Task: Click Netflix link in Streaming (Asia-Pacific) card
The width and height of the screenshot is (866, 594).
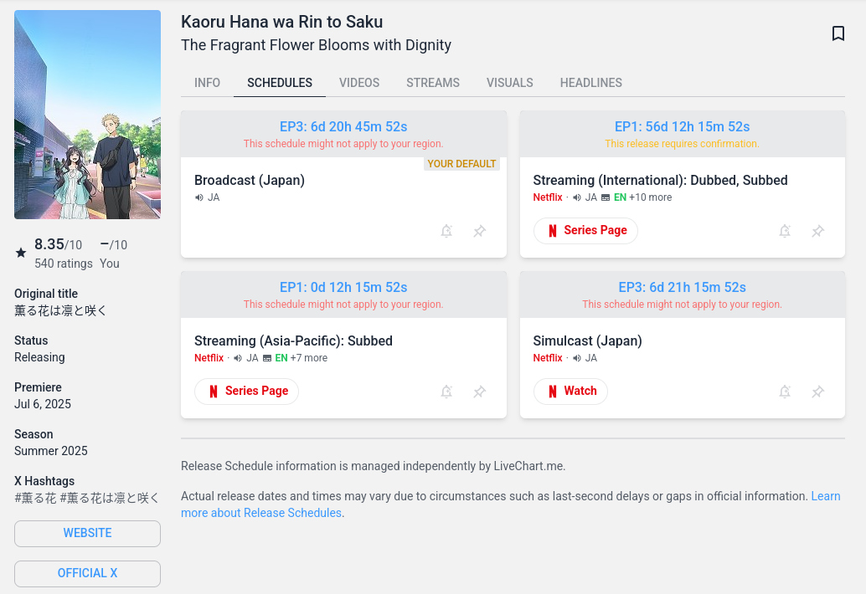Action: tap(209, 358)
